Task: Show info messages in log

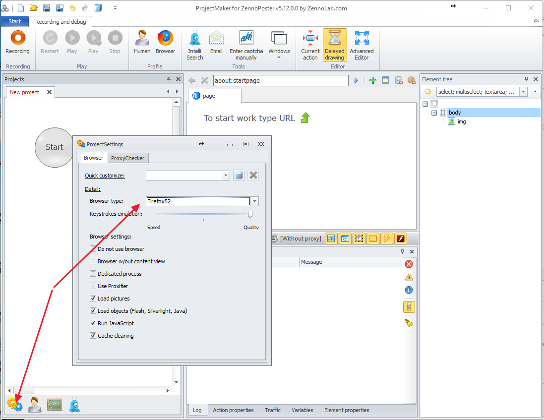Action: tap(409, 290)
